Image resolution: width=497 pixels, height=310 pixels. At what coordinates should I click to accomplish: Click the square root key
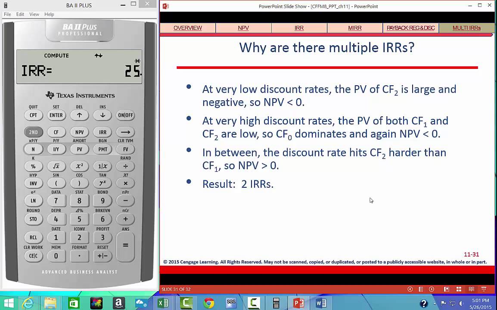(56, 166)
